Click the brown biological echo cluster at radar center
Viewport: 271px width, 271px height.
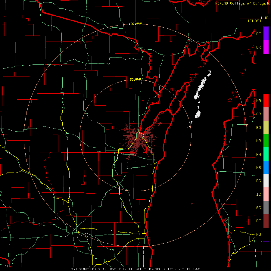[138, 140]
